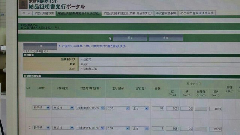
Task: Click the 対象地域材含有 column header
Action: point(90,88)
